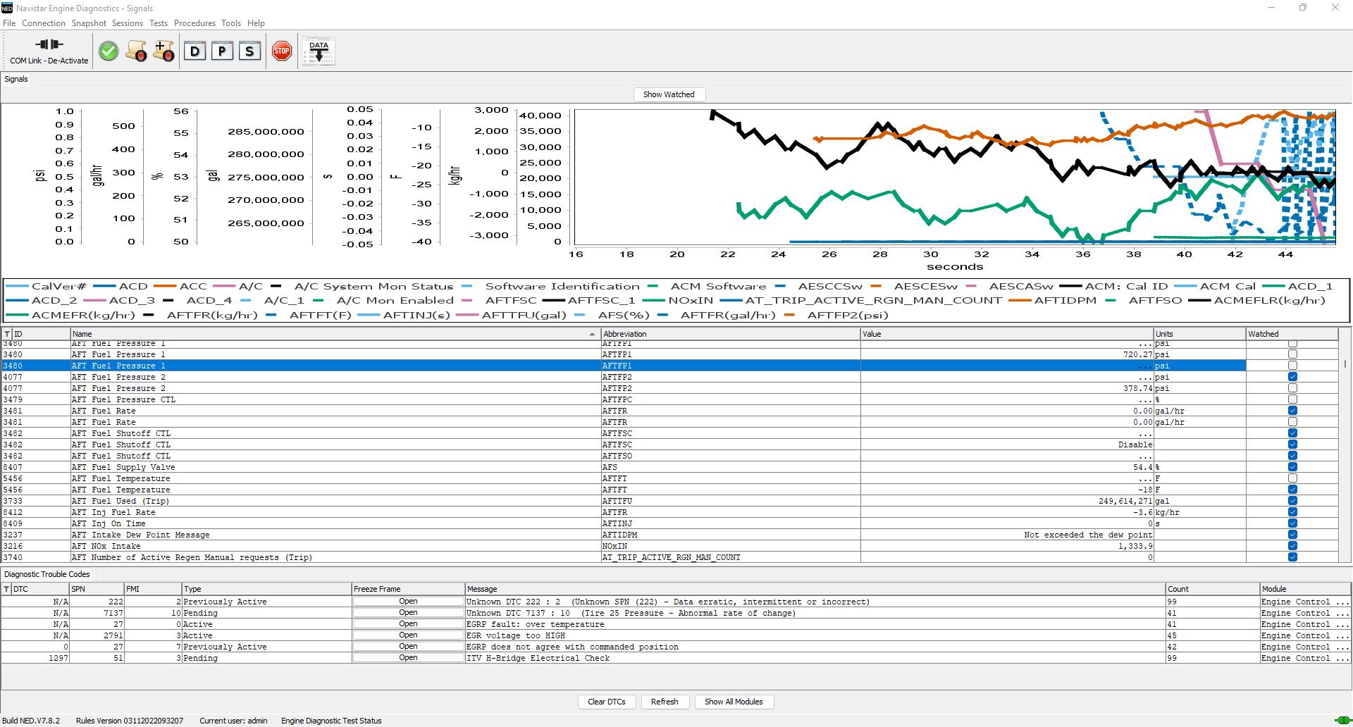Open the S window toolbar button

tap(249, 51)
